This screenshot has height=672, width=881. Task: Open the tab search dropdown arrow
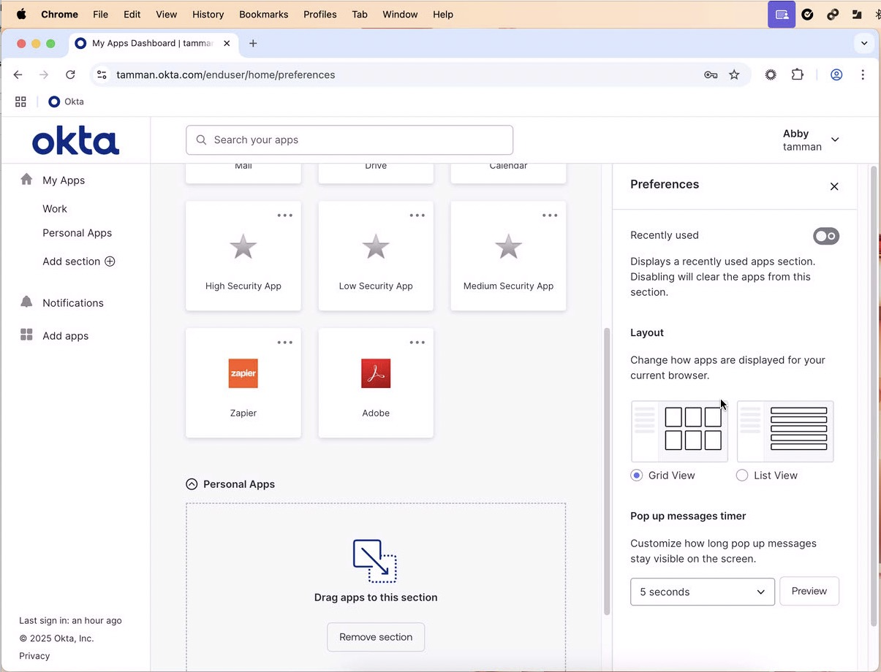[864, 43]
